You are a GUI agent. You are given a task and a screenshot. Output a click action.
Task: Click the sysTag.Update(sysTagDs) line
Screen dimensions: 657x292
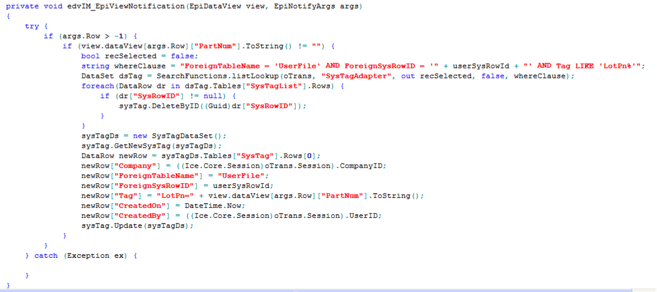pyautogui.click(x=139, y=226)
